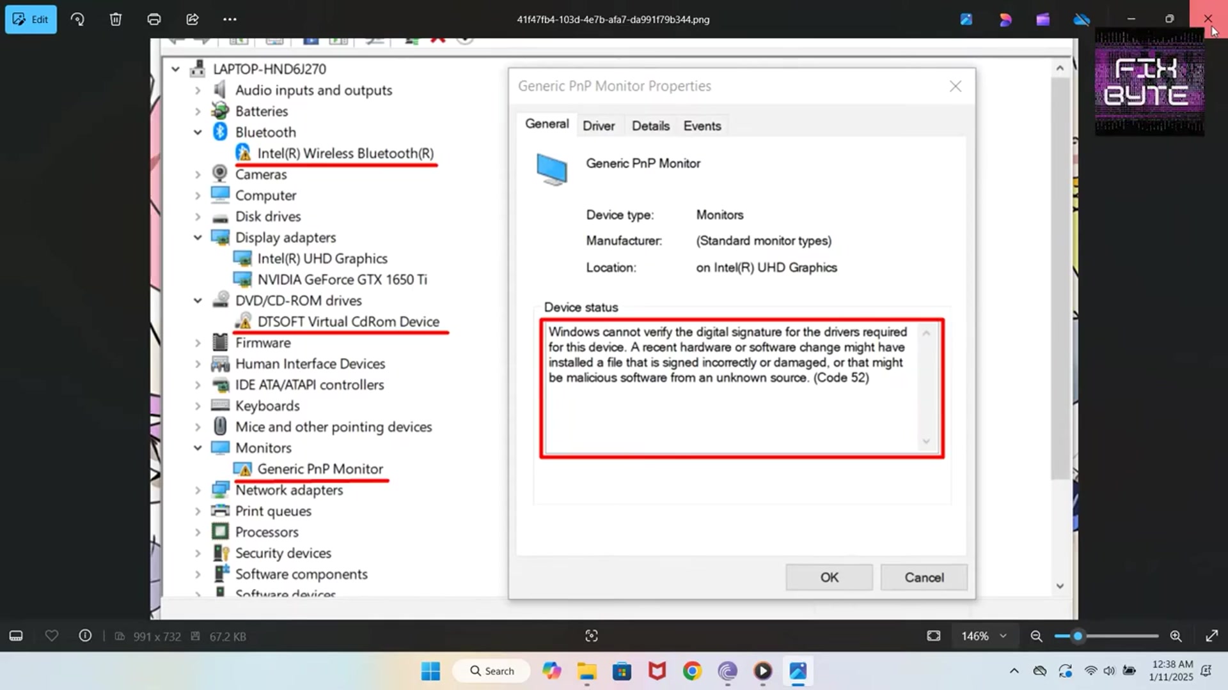Toggle the filmstrip icon in the bottom bar
Screen dimensions: 1228x690
coord(16,636)
